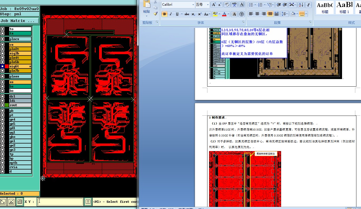The width and height of the screenshot is (361, 209).
Task: Center text in paragraph group
Action: tap(257, 14)
